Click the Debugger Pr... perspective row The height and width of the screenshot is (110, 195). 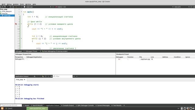20,59
